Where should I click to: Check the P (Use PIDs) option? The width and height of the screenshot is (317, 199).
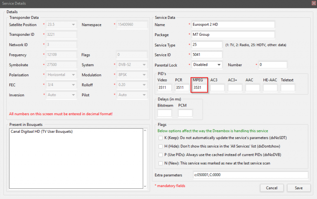pyautogui.click(x=161, y=155)
